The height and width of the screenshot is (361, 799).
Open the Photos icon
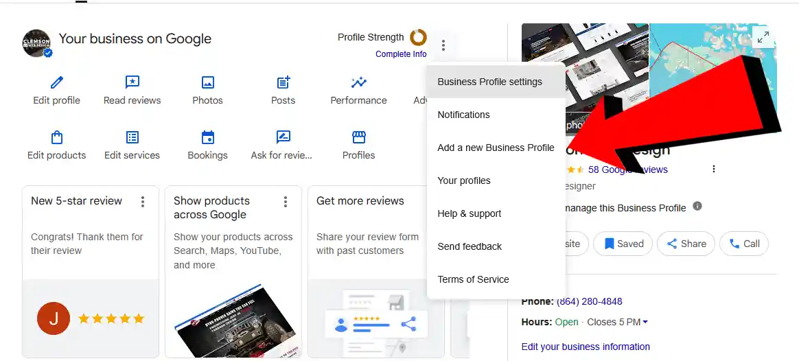point(207,82)
